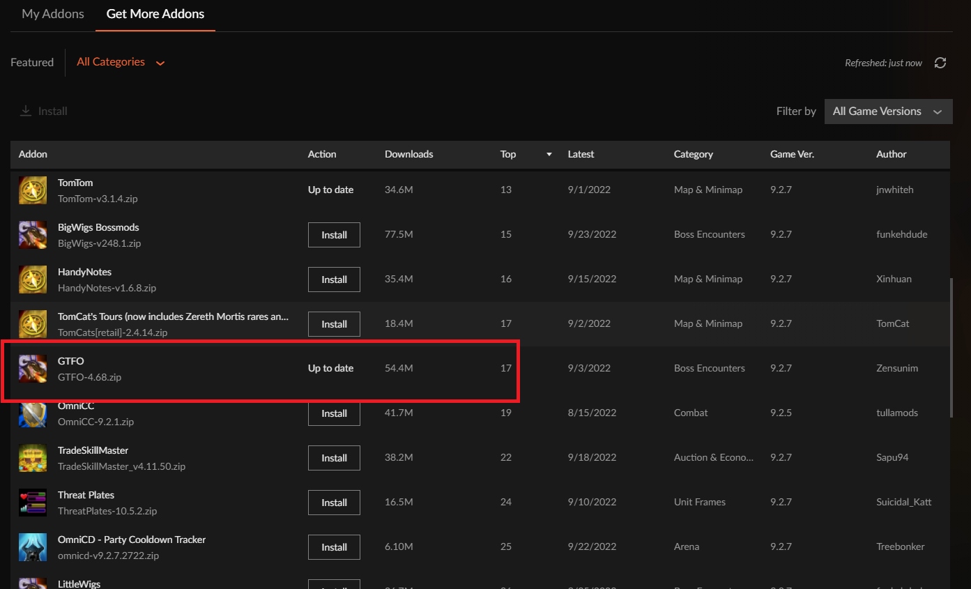Click the TomCat's Tours addon icon
The image size is (971, 589).
point(33,324)
